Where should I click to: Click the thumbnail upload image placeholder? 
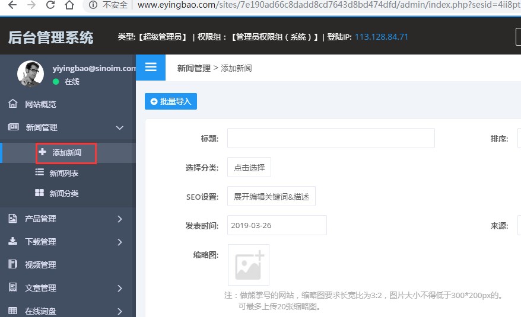(248, 265)
